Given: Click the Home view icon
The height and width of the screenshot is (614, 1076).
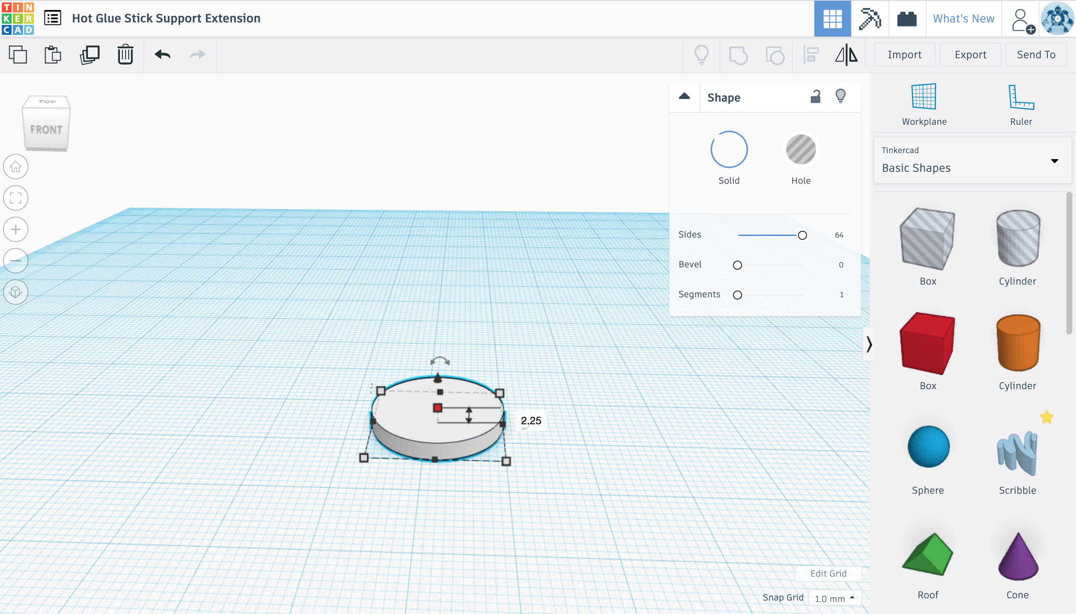Looking at the screenshot, I should point(16,167).
